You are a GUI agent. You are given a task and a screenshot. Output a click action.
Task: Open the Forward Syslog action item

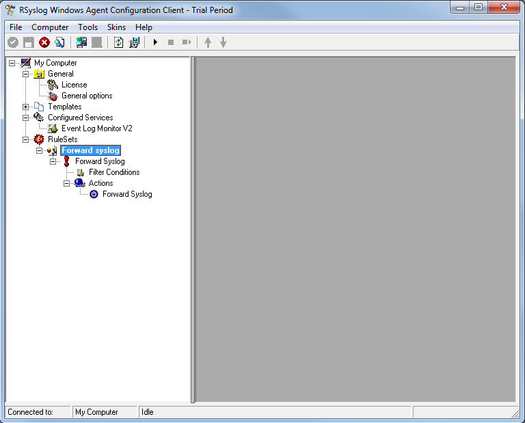coord(127,194)
